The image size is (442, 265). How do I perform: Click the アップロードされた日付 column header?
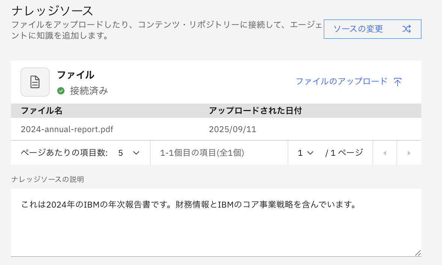[255, 111]
